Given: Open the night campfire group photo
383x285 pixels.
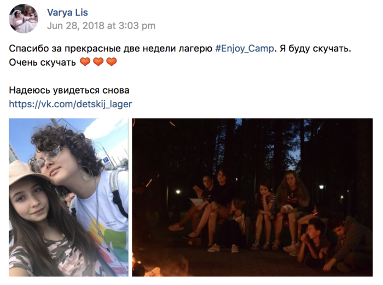Looking at the screenshot, I should 252,197.
